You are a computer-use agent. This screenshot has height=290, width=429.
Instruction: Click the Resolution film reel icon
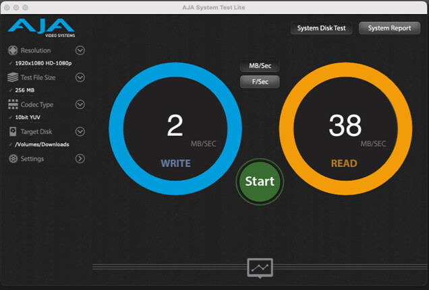pos(12,50)
